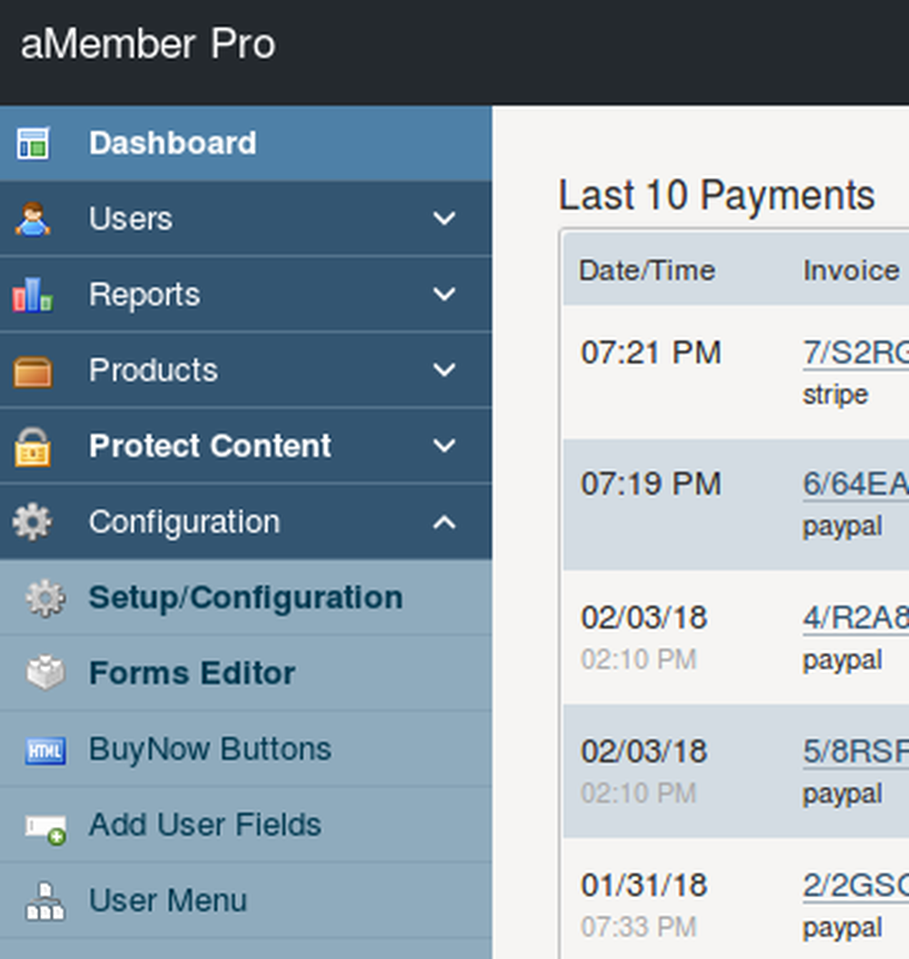Click the Users person icon
This screenshot has width=909, height=959.
(x=33, y=219)
